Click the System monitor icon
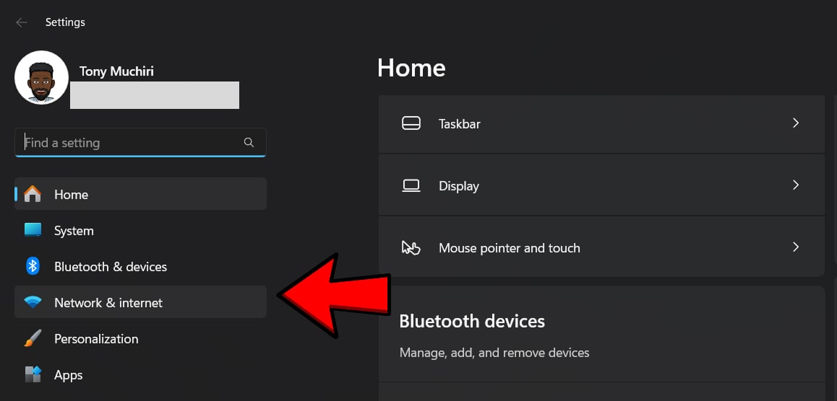Image resolution: width=837 pixels, height=401 pixels. coord(33,230)
